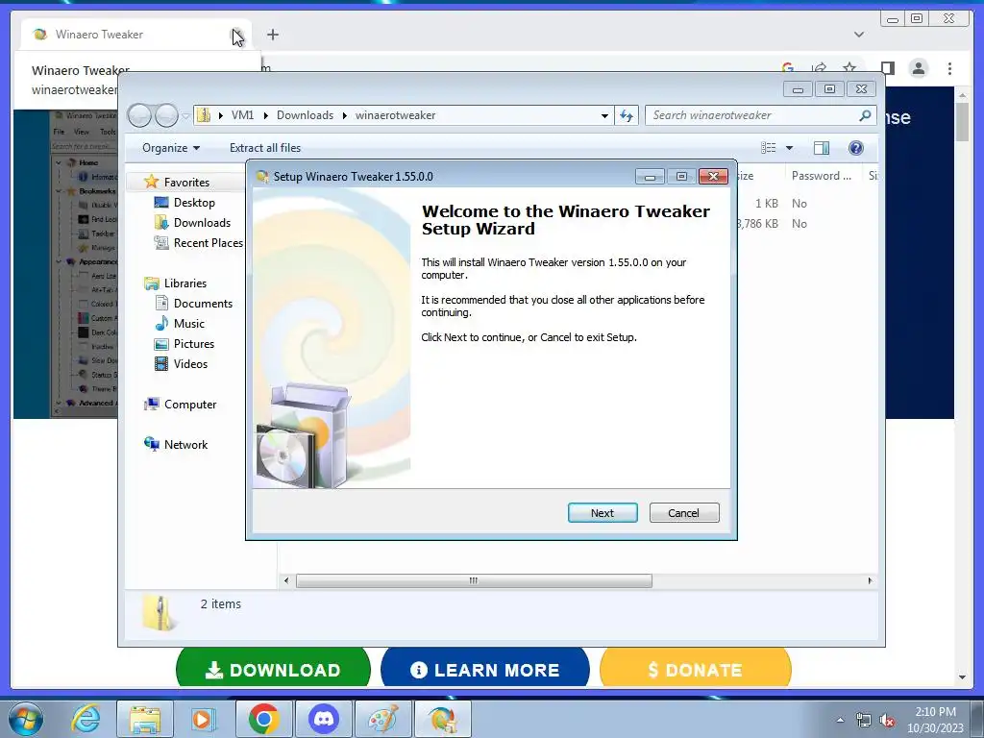Open the Chrome tab search chevron

click(859, 35)
